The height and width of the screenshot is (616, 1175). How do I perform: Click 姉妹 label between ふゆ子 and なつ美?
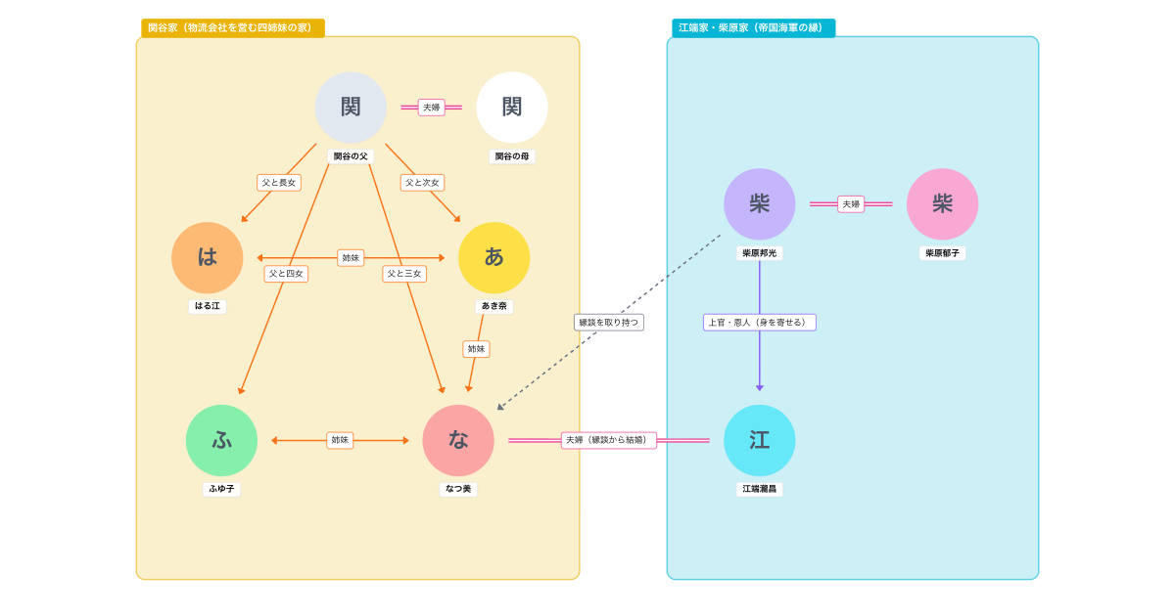tap(340, 441)
